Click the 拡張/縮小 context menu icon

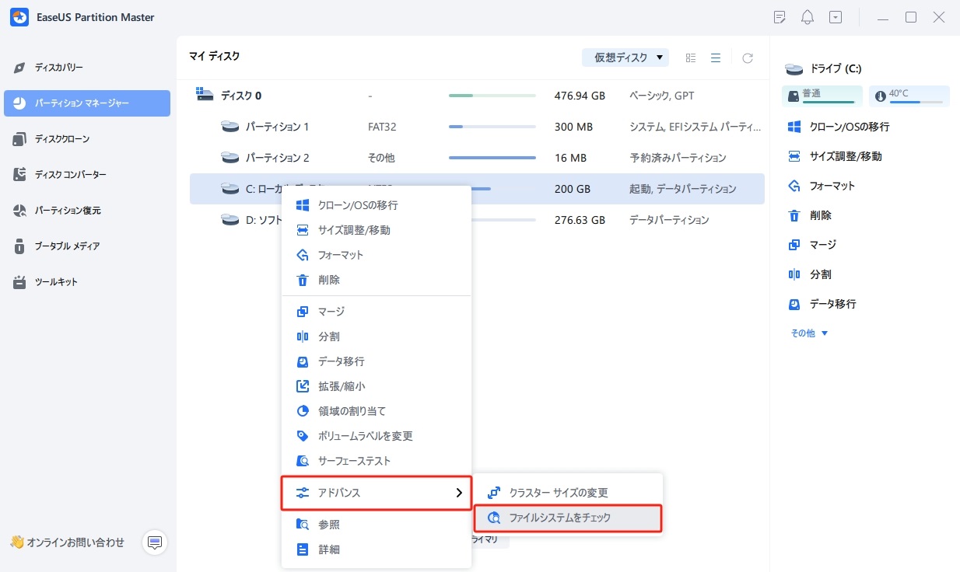tap(303, 386)
